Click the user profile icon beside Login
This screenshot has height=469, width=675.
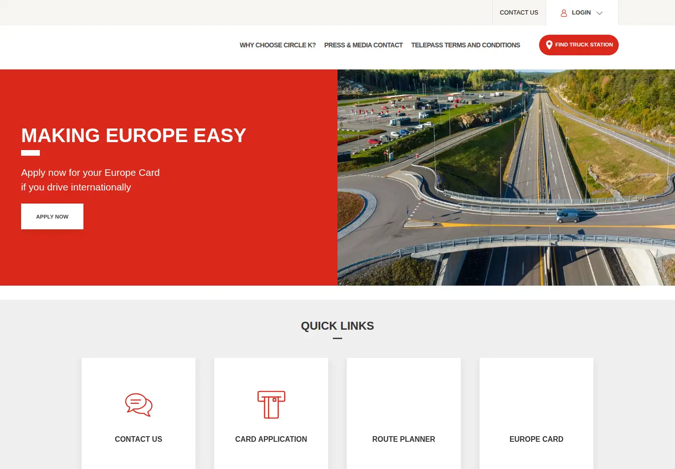point(564,13)
